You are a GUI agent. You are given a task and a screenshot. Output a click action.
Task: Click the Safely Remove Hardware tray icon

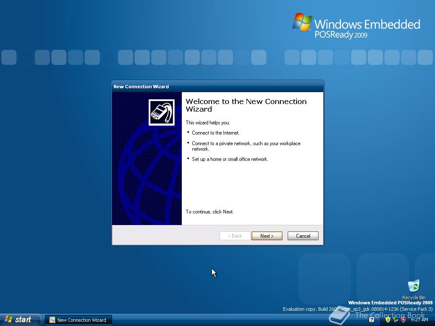tap(395, 320)
